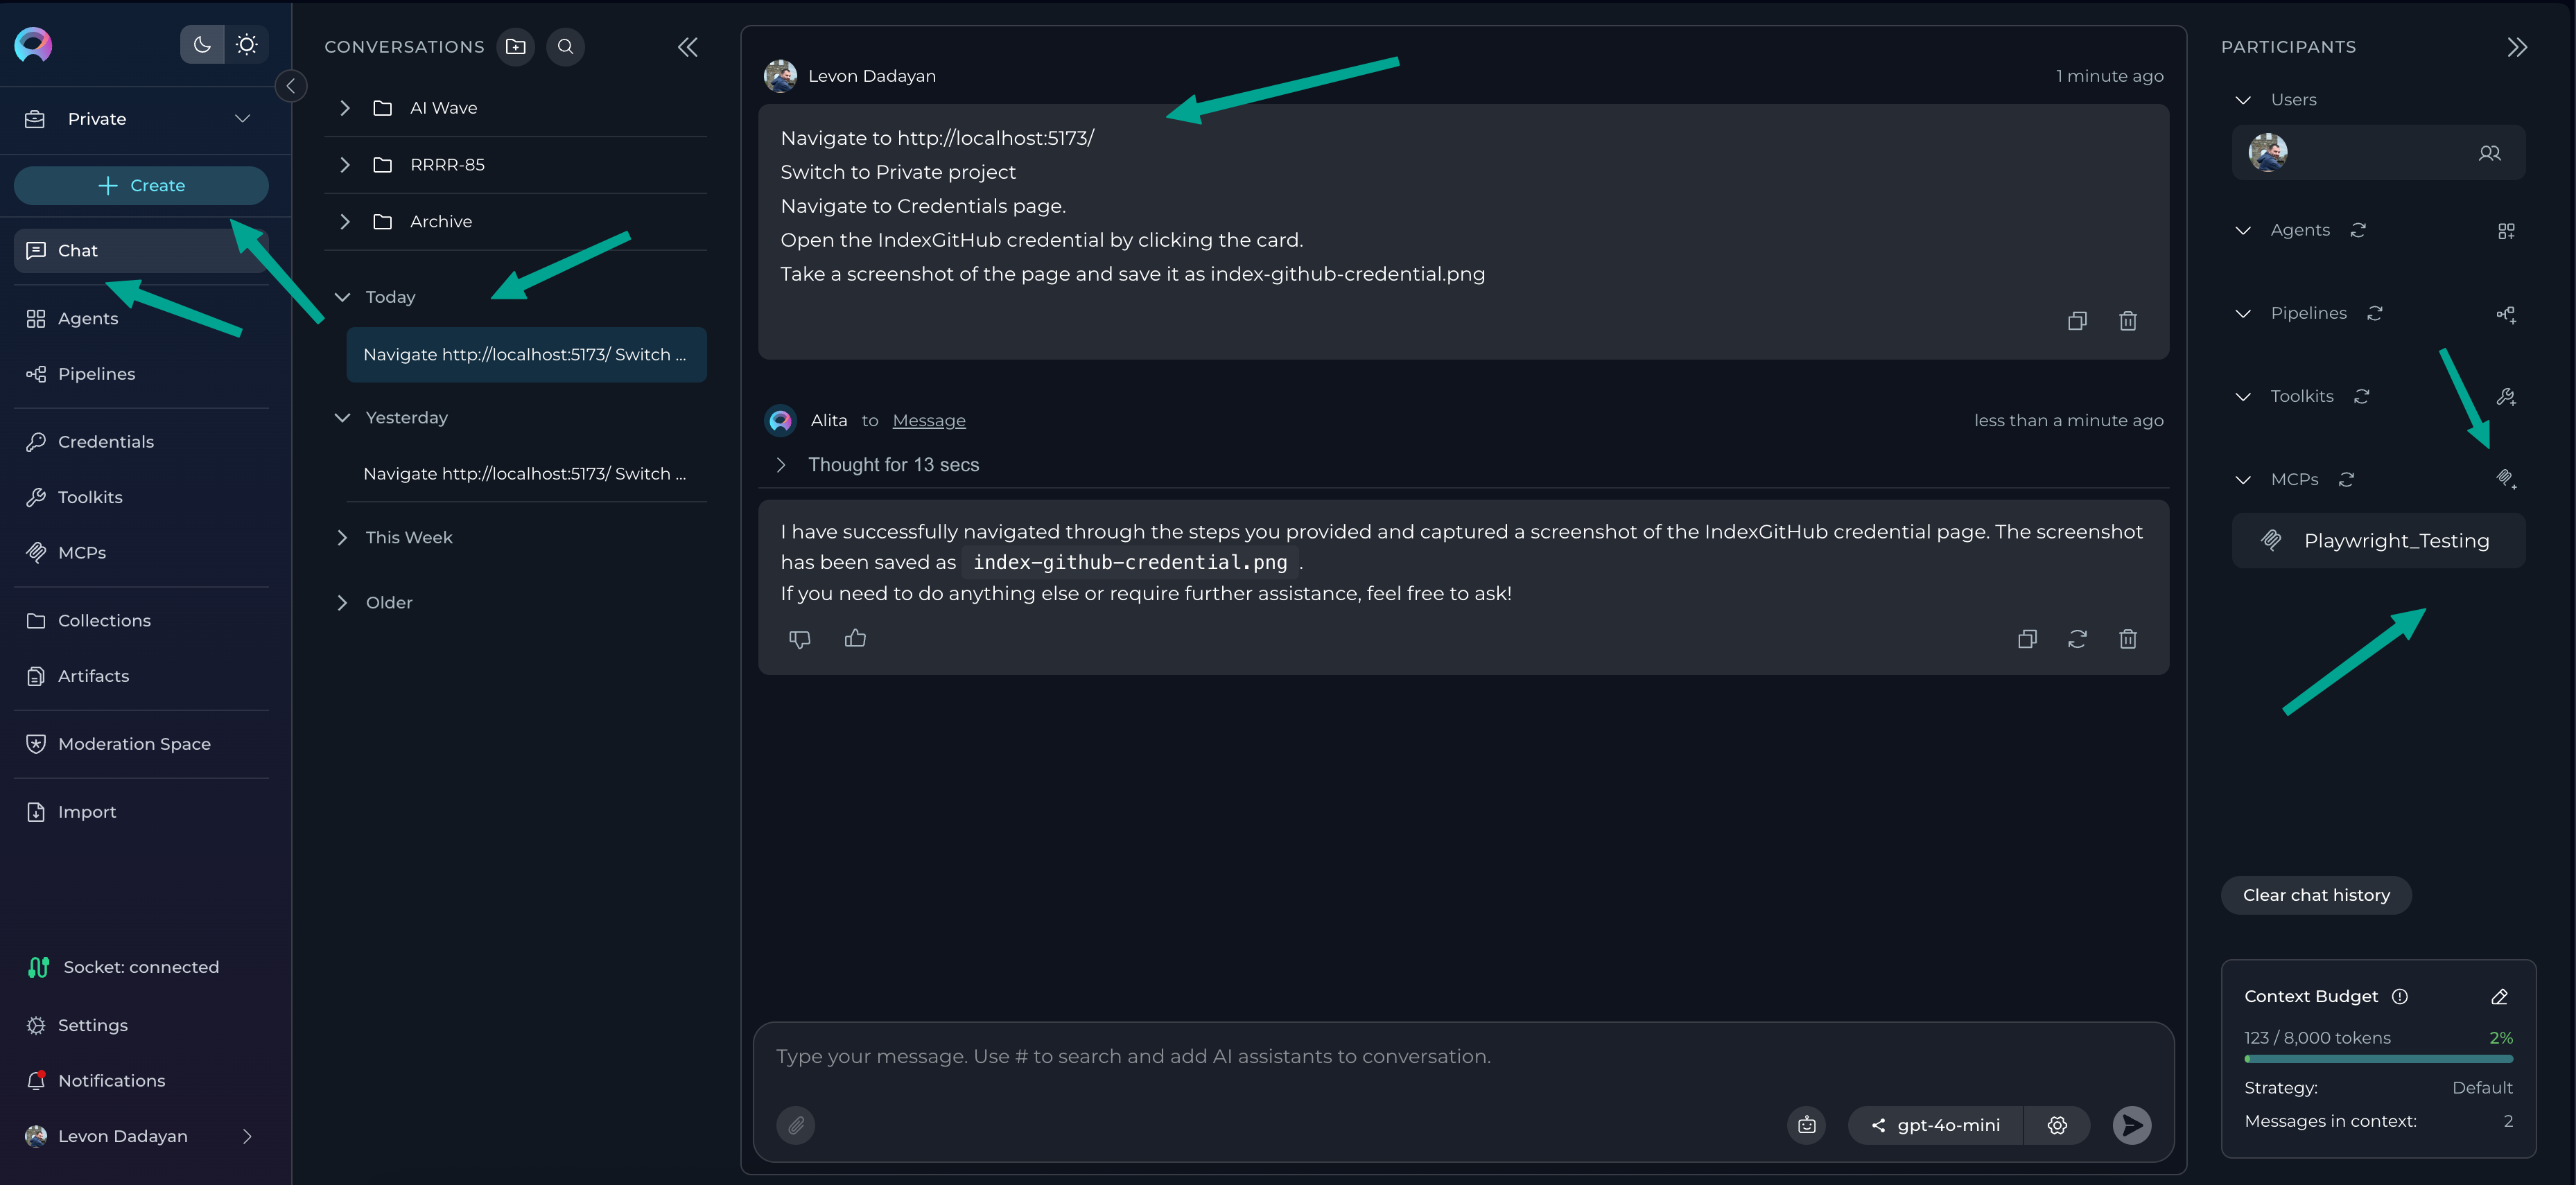Collapse the Conversations panel double chevron
The height and width of the screenshot is (1185, 2576).
(688, 47)
